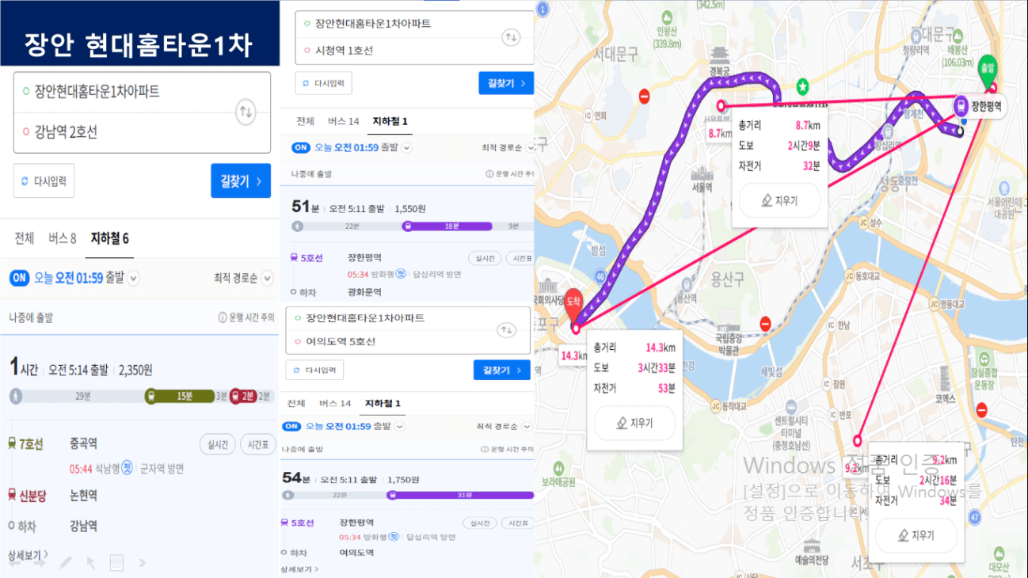Open 최적 경로순 dropdown above the 1시간 route
This screenshot has height=578, width=1028.
coord(243,278)
